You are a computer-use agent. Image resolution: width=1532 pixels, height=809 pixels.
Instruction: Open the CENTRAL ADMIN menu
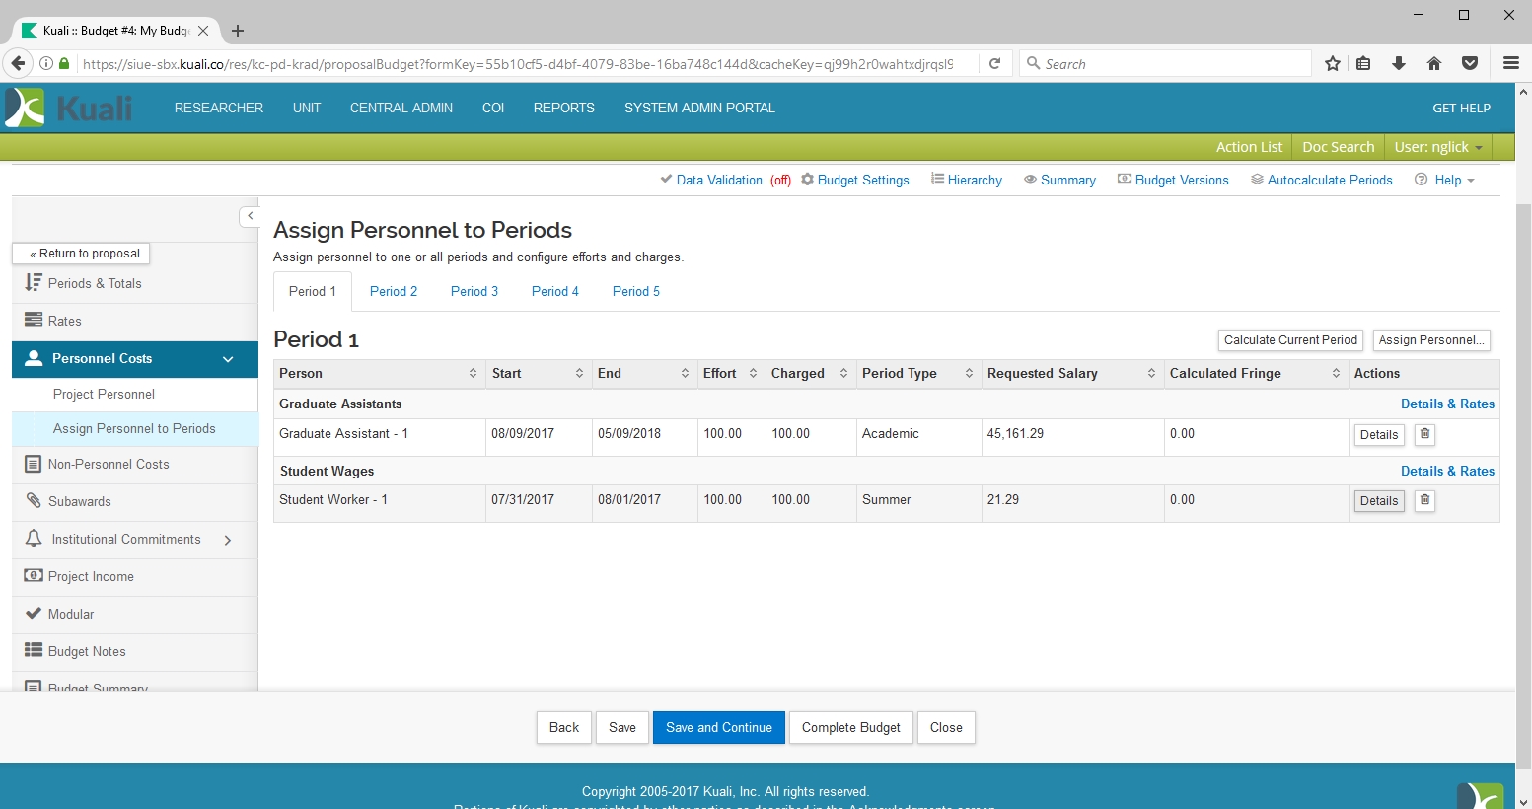[401, 108]
